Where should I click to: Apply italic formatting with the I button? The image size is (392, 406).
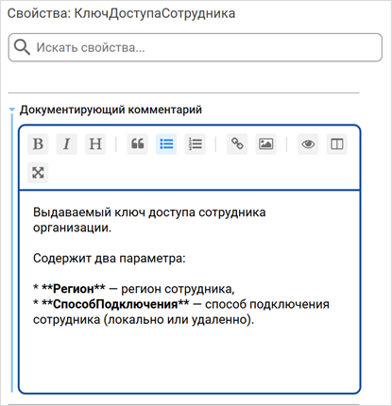coord(66,144)
